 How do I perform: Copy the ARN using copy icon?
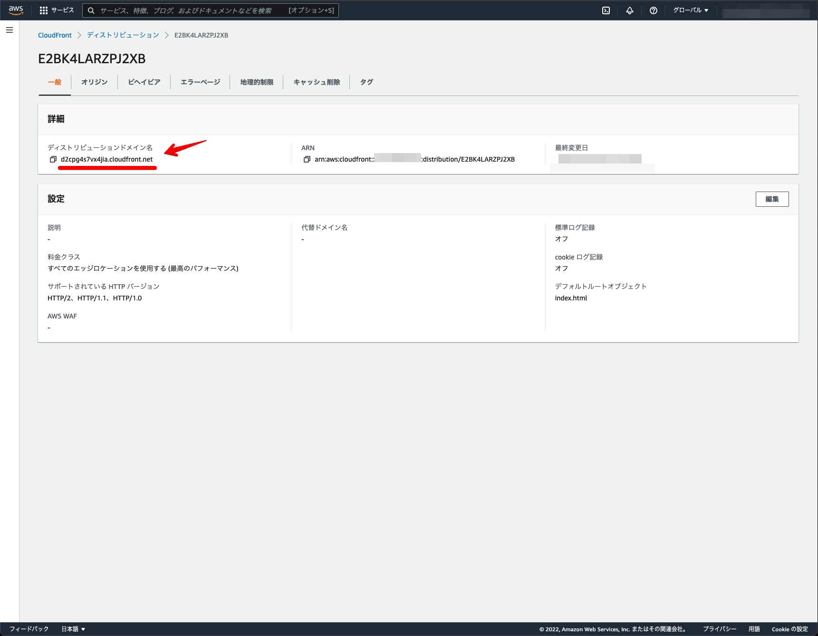pyautogui.click(x=307, y=159)
